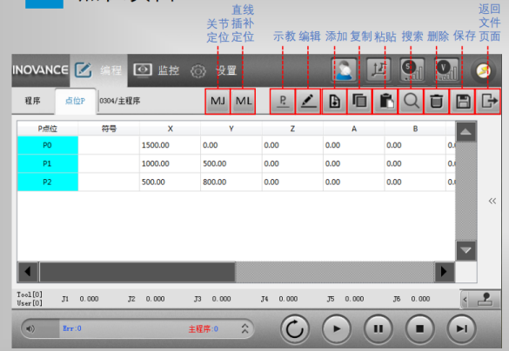Click the table scroll-down arrow
Screen dimensions: 509x351
click(465, 250)
